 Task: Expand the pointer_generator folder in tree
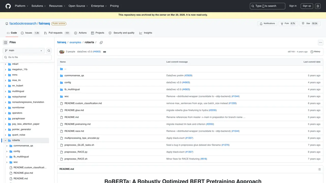[6, 129]
